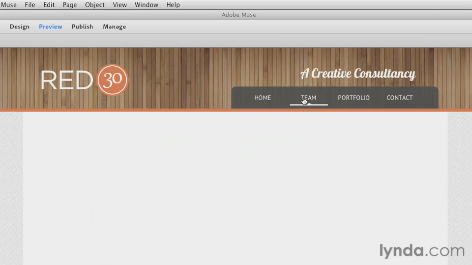Open the PORTFOLIO navigation link
Viewport: 472px width, 265px height.
coord(354,98)
